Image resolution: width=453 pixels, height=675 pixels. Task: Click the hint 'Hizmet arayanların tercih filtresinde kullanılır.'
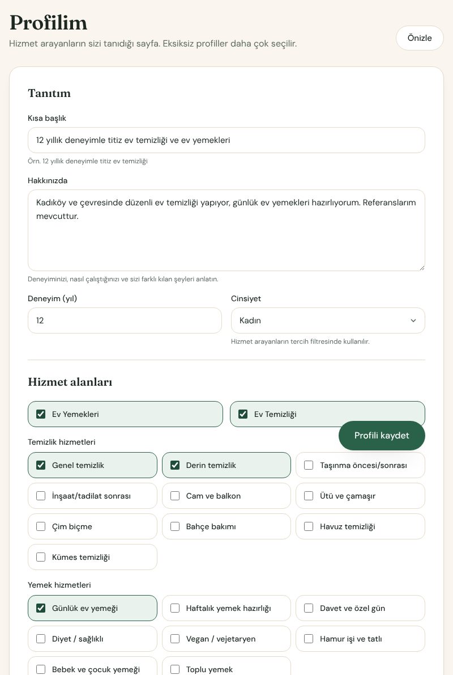300,341
